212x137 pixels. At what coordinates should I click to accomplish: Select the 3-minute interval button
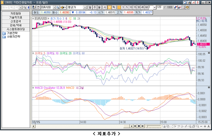[123, 7]
